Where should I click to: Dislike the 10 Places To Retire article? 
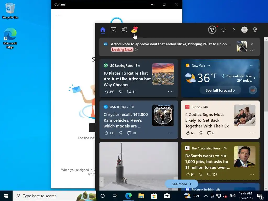(121, 92)
